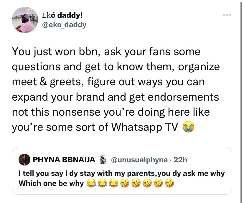Click the PHYNA BBNAIJA display name

64,160
